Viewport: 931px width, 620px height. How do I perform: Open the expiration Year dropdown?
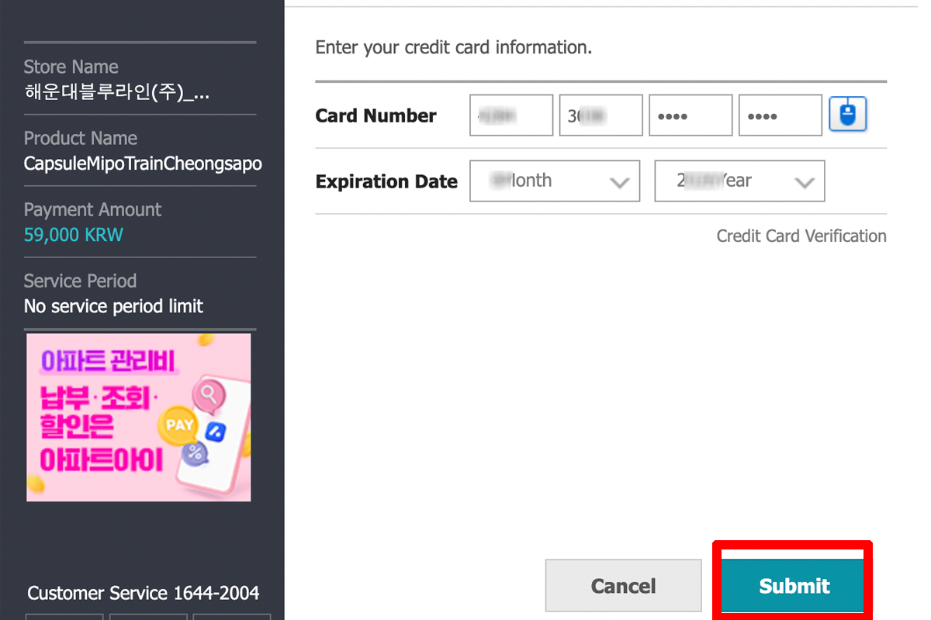[739, 181]
